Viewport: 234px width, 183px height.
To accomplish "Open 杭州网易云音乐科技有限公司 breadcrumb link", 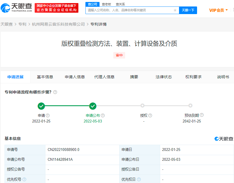I will [x=58, y=24].
